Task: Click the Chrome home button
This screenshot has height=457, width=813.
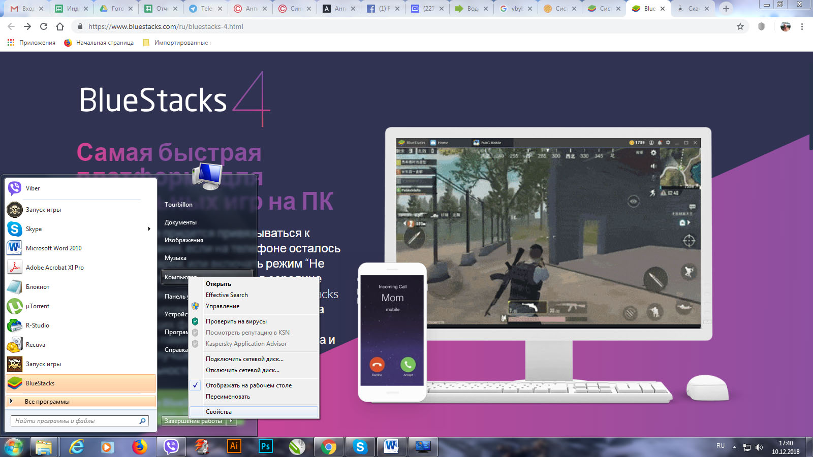Action: [x=60, y=26]
